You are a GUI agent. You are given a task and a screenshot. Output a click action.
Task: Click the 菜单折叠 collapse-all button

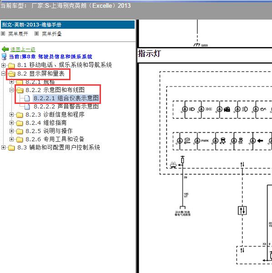[x=52, y=34]
